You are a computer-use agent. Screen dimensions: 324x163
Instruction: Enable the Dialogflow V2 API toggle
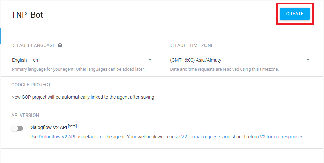(17, 128)
